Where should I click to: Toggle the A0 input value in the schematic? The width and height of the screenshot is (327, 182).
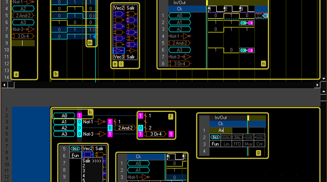[x=79, y=116]
